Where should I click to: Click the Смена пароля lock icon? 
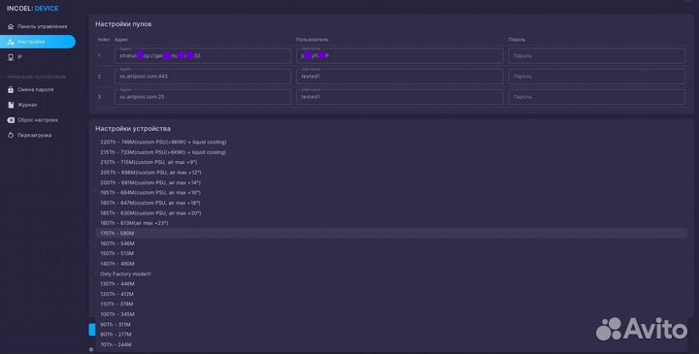pos(11,89)
